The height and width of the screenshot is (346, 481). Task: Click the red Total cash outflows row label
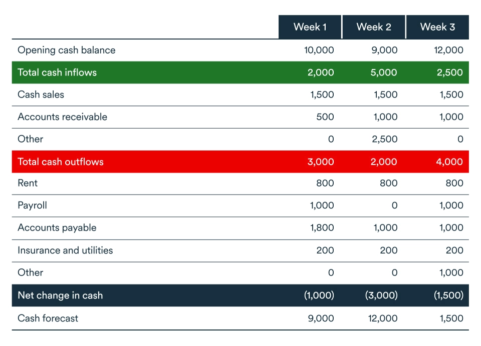(x=61, y=161)
